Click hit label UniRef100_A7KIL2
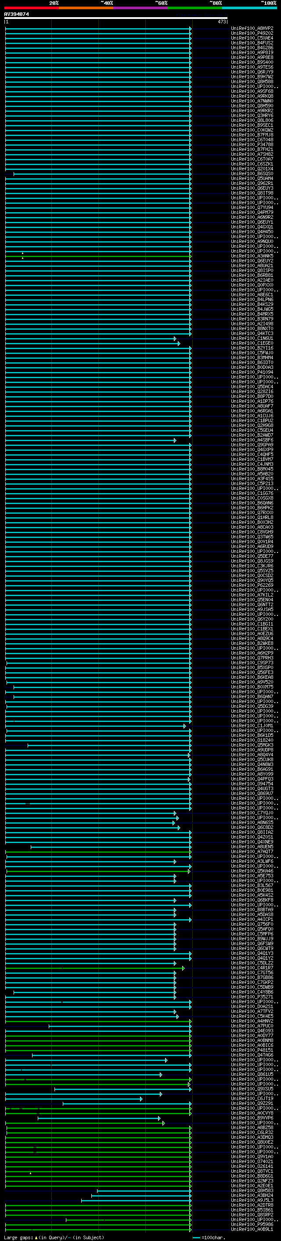The height and width of the screenshot is (1241, 281). pos(252,595)
